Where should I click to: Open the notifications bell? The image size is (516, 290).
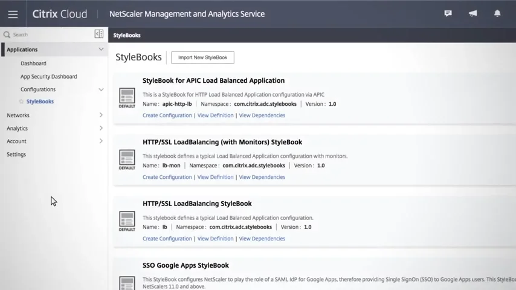pos(497,13)
